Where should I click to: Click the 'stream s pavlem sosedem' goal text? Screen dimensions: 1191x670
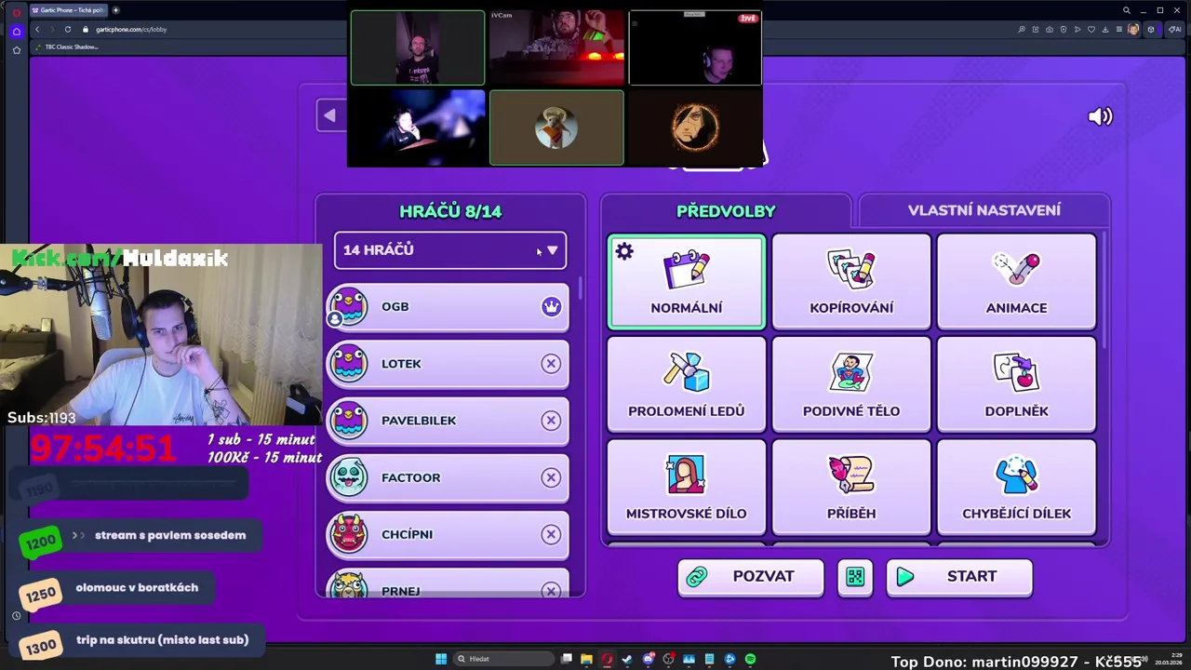tap(170, 535)
